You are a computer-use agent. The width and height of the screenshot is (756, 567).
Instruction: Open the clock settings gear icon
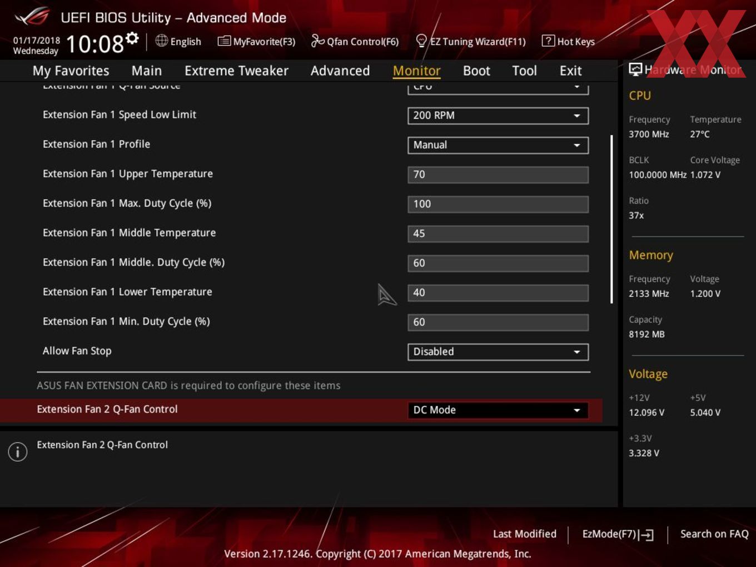tap(132, 38)
